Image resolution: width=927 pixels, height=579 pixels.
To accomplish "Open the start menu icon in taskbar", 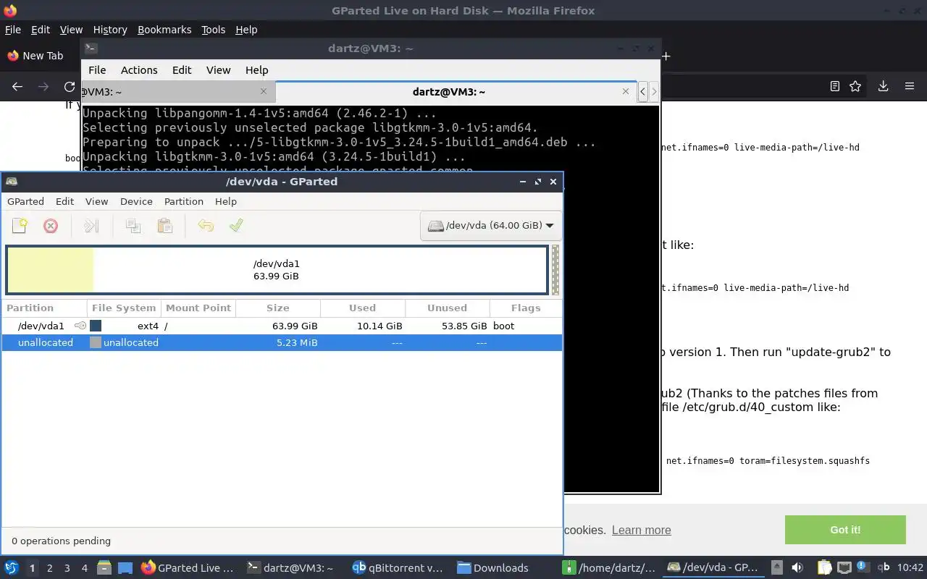I will [x=12, y=568].
